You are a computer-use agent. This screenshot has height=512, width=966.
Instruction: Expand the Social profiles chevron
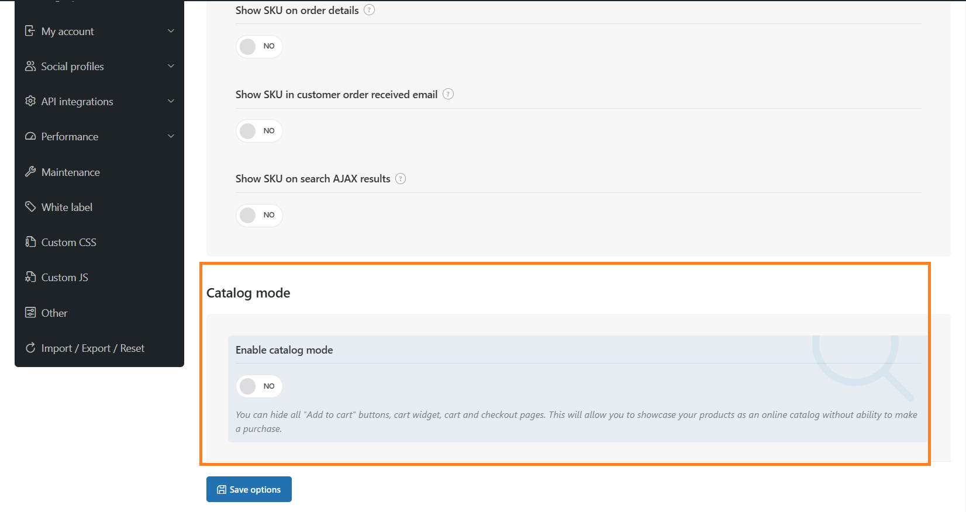171,66
